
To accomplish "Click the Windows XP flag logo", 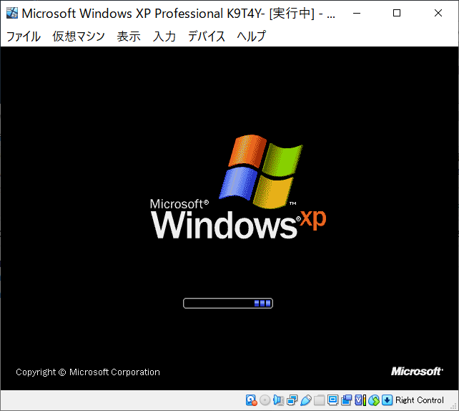I will point(261,172).
